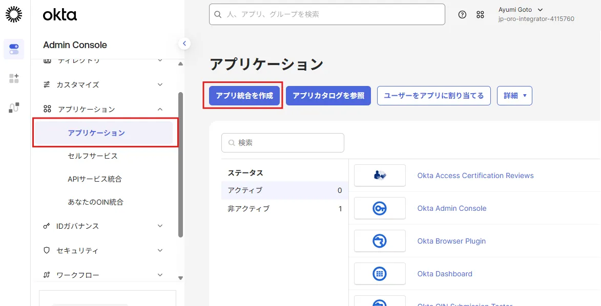601x306 pixels.
Task: Click the sidebar scrollbar thumb
Action: coord(181,165)
